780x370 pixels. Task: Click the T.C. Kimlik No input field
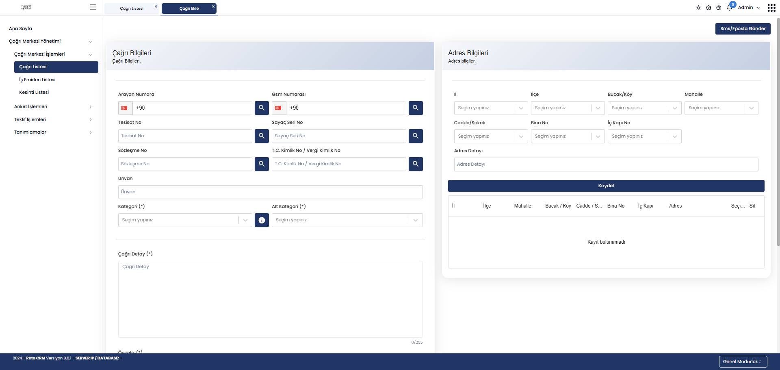click(x=339, y=164)
